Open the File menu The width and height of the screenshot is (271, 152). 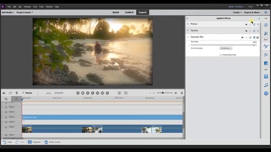[x=9, y=7]
